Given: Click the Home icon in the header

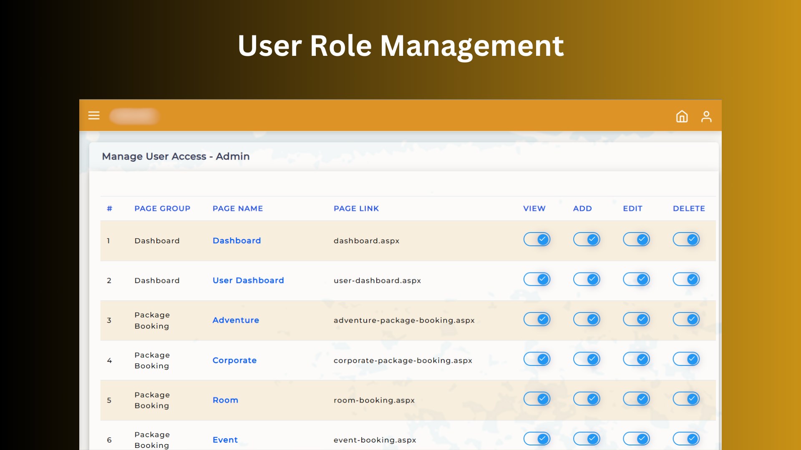Looking at the screenshot, I should (682, 117).
